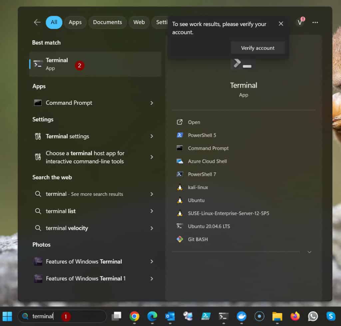Click the Verify account button
This screenshot has height=326, width=341.
tap(258, 48)
